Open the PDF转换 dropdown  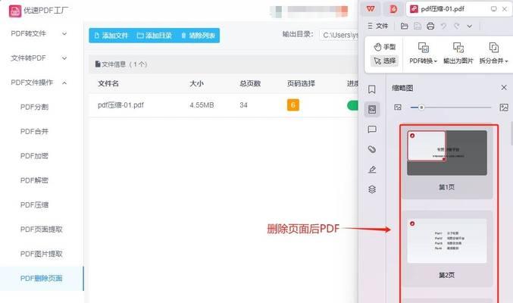423,53
